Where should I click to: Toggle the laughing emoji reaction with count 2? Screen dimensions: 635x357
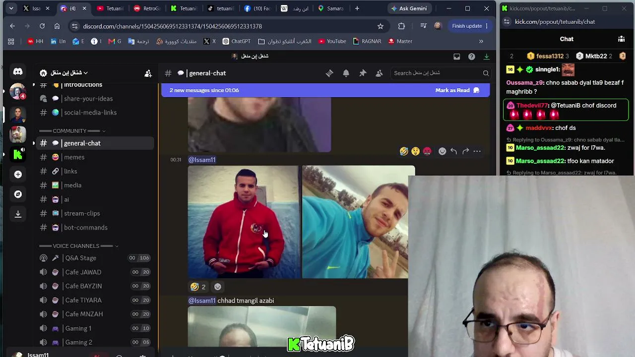pos(198,287)
